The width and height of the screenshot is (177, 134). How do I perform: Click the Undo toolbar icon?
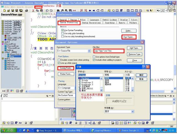tap(47, 11)
